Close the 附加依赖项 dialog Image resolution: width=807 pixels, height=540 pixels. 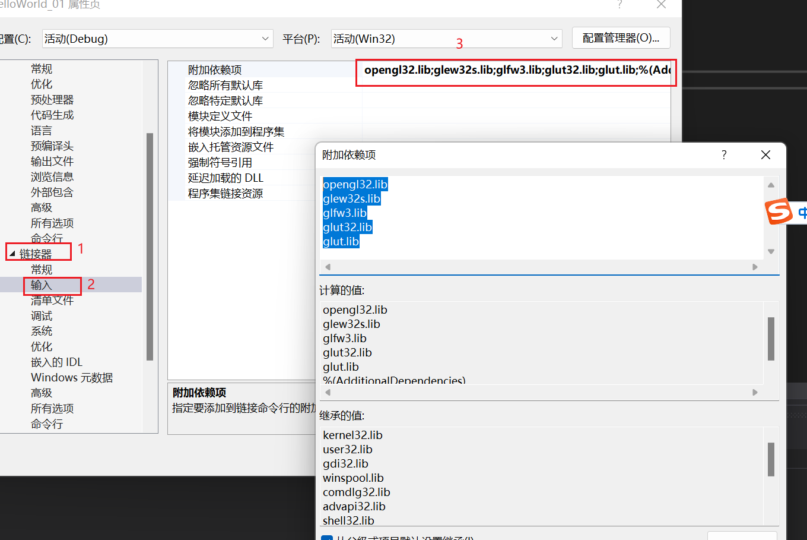coord(765,155)
